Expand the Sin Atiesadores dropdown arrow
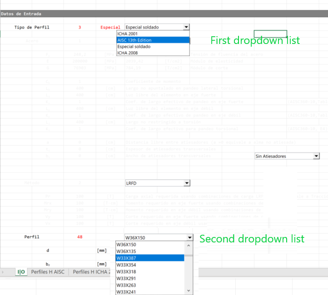This screenshot has height=295, width=328. tap(316, 156)
